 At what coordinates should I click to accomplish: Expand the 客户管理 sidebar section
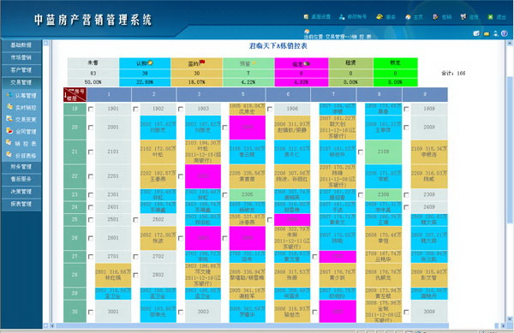21,70
